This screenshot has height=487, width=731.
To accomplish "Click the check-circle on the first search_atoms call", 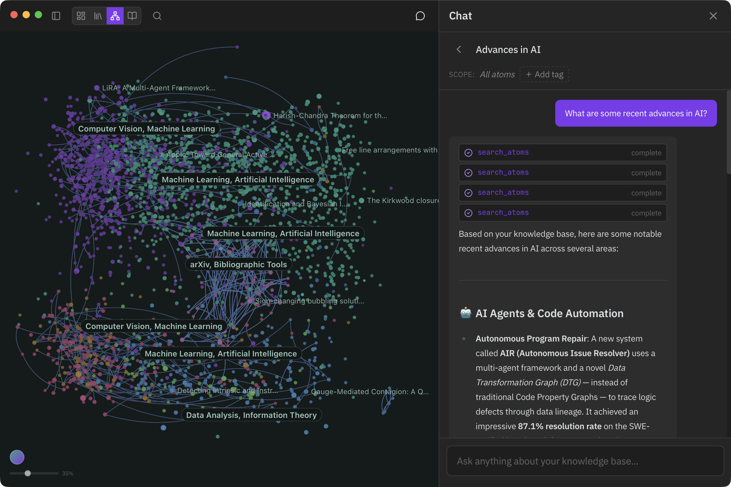I will click(468, 152).
